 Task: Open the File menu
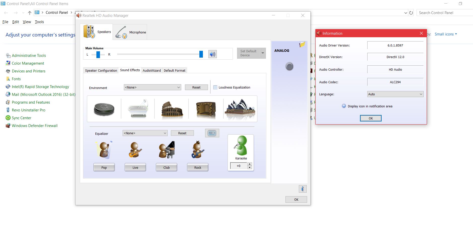tap(5, 22)
